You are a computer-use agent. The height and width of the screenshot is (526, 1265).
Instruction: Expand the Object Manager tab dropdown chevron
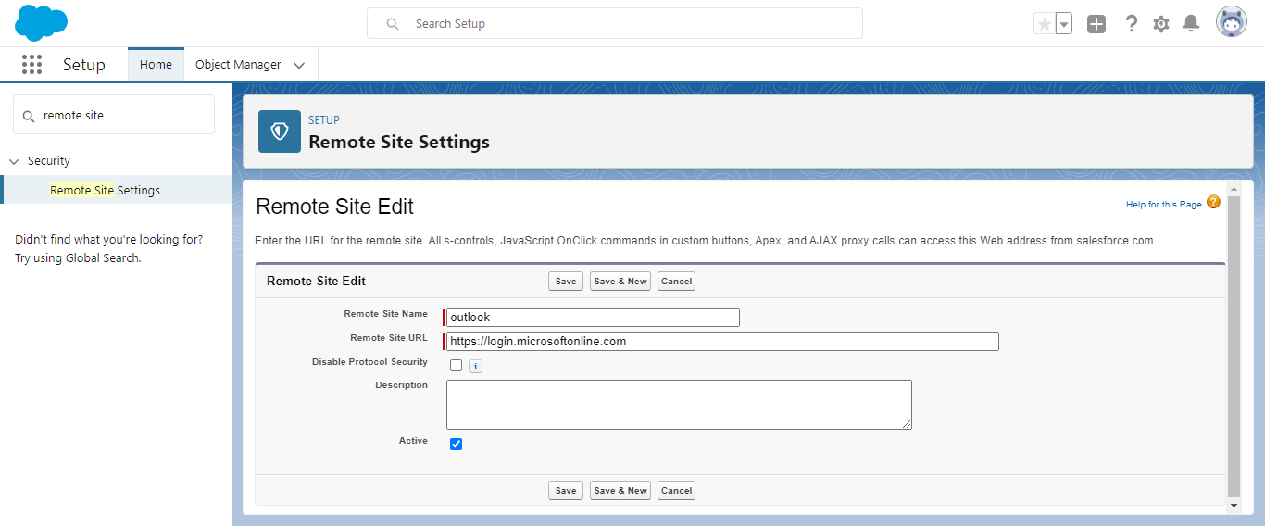(299, 66)
